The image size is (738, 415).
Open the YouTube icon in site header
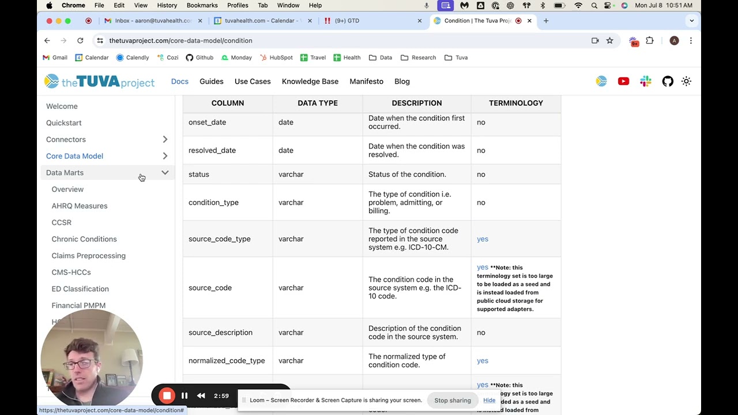[623, 81]
